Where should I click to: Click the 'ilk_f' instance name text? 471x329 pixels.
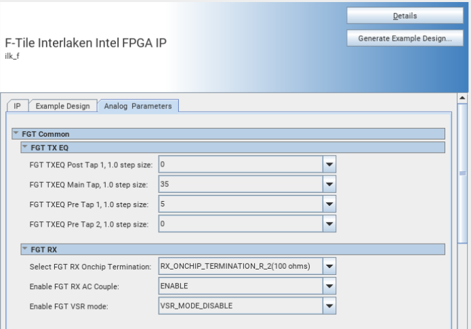[12, 56]
